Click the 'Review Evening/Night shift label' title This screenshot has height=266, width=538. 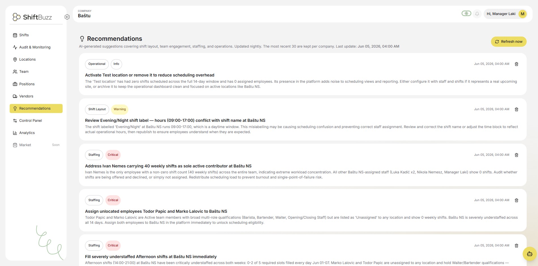tap(175, 120)
